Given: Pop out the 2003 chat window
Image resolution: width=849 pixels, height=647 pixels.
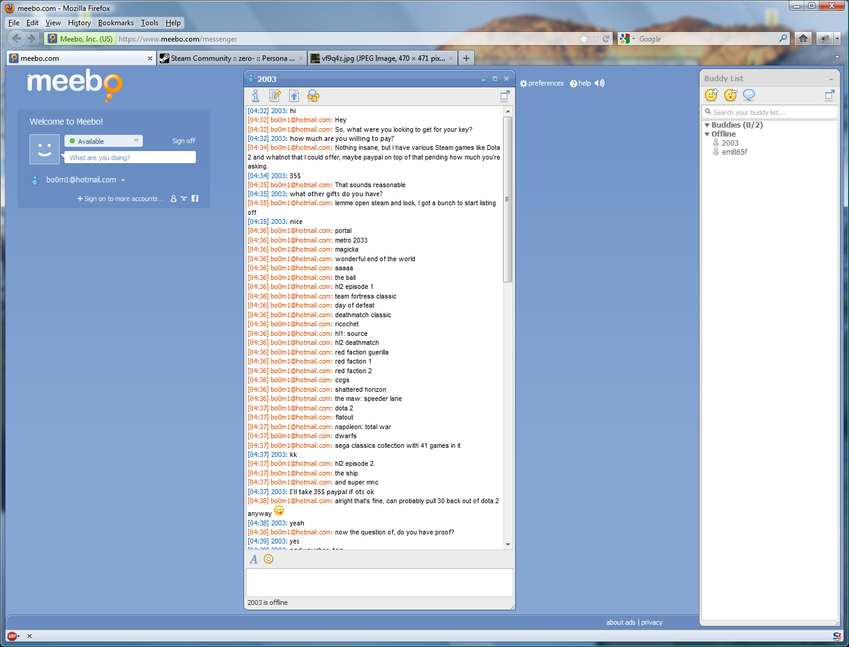Looking at the screenshot, I should pyautogui.click(x=505, y=95).
